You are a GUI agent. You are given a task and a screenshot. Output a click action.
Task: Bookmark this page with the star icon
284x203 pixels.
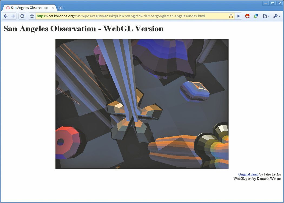(32, 16)
